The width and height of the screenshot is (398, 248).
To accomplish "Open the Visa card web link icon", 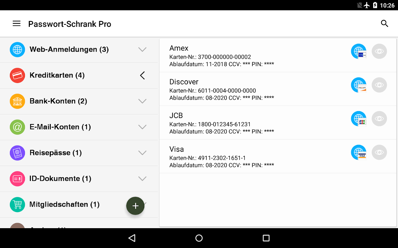I will [359, 153].
